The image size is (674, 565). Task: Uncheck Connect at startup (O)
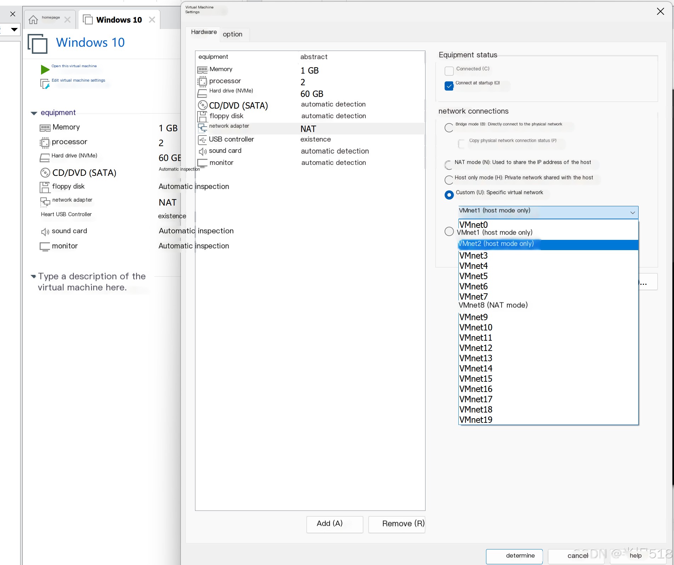click(449, 86)
